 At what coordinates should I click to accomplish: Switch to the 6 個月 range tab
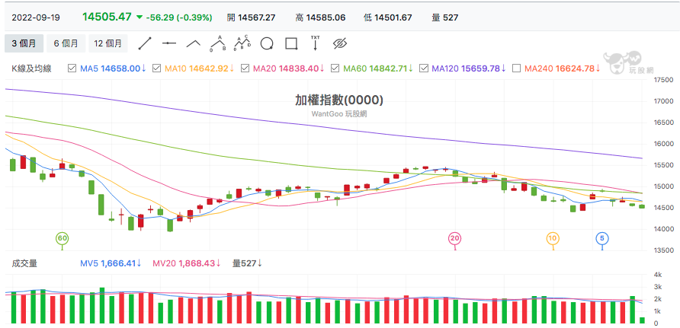pos(66,43)
